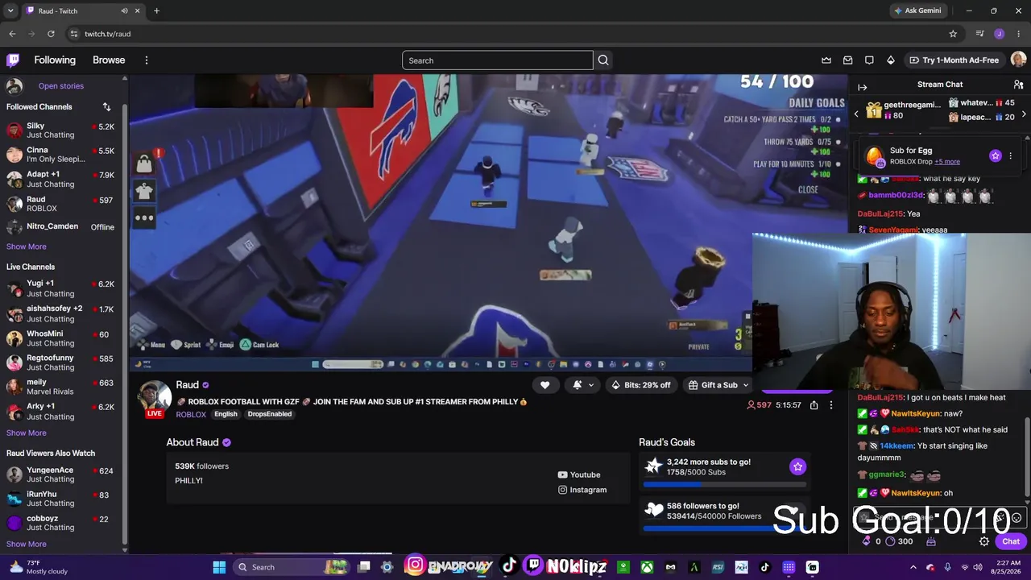Open the Youtube link in About Raud
The height and width of the screenshot is (580, 1031).
[x=579, y=474]
